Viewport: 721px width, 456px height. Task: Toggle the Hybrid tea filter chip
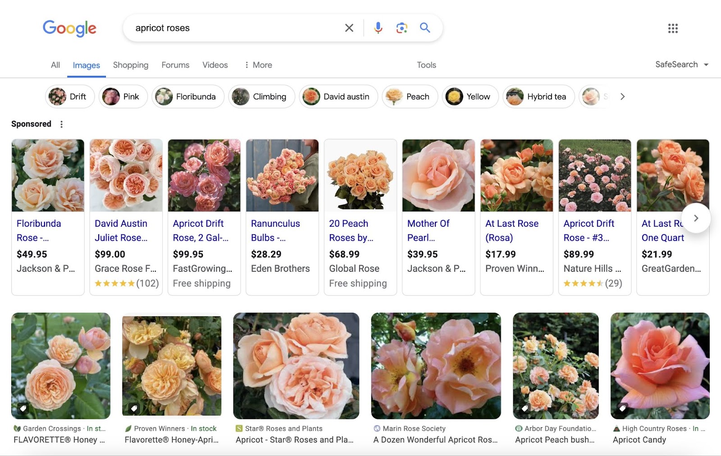point(538,96)
